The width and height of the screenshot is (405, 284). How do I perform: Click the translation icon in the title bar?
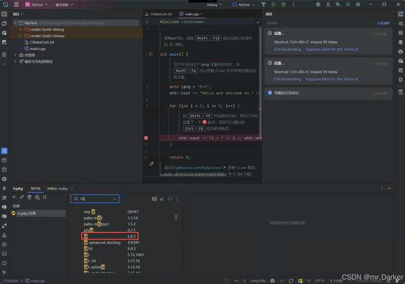pos(338,5)
